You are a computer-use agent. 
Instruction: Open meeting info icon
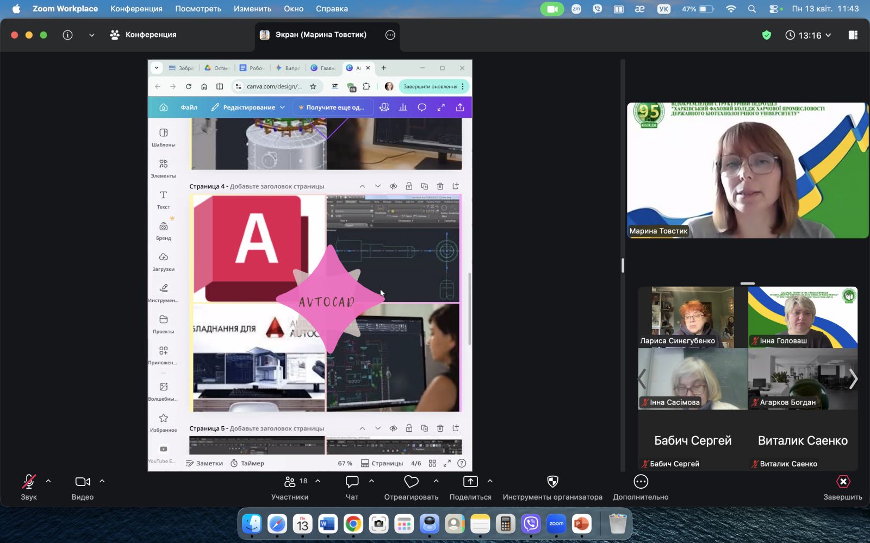pyautogui.click(x=67, y=35)
